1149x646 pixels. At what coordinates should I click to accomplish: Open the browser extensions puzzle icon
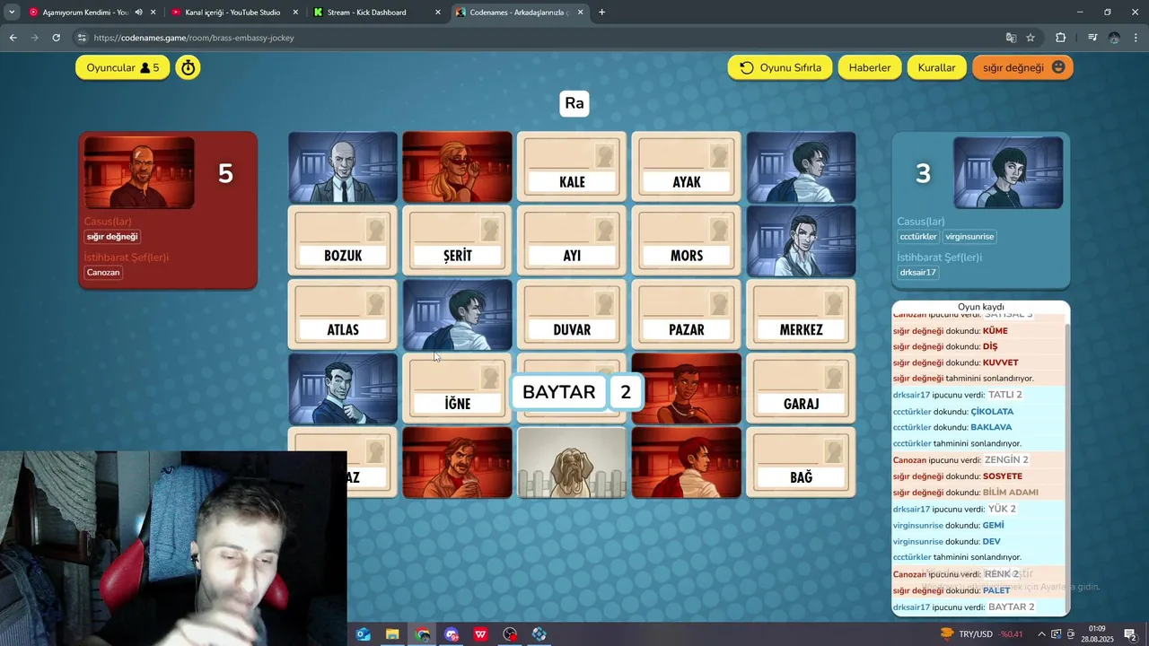1061,38
